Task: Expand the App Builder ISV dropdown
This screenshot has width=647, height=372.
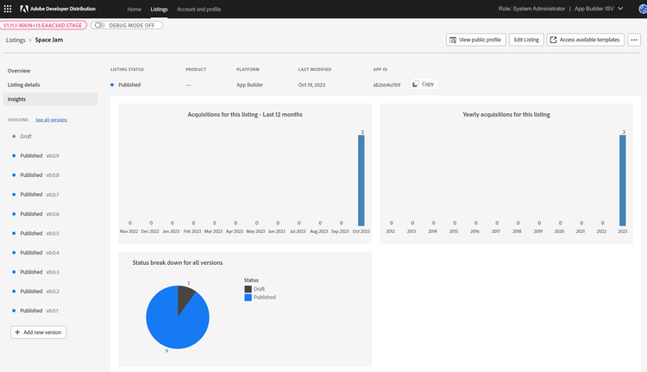Action: (x=620, y=9)
